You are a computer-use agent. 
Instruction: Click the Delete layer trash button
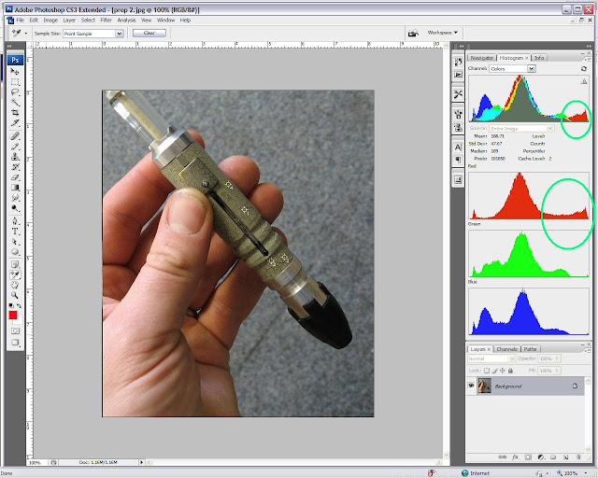click(578, 457)
